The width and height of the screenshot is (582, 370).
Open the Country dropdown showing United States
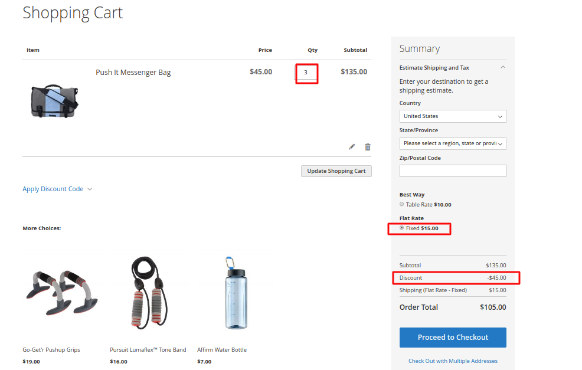[x=453, y=116]
